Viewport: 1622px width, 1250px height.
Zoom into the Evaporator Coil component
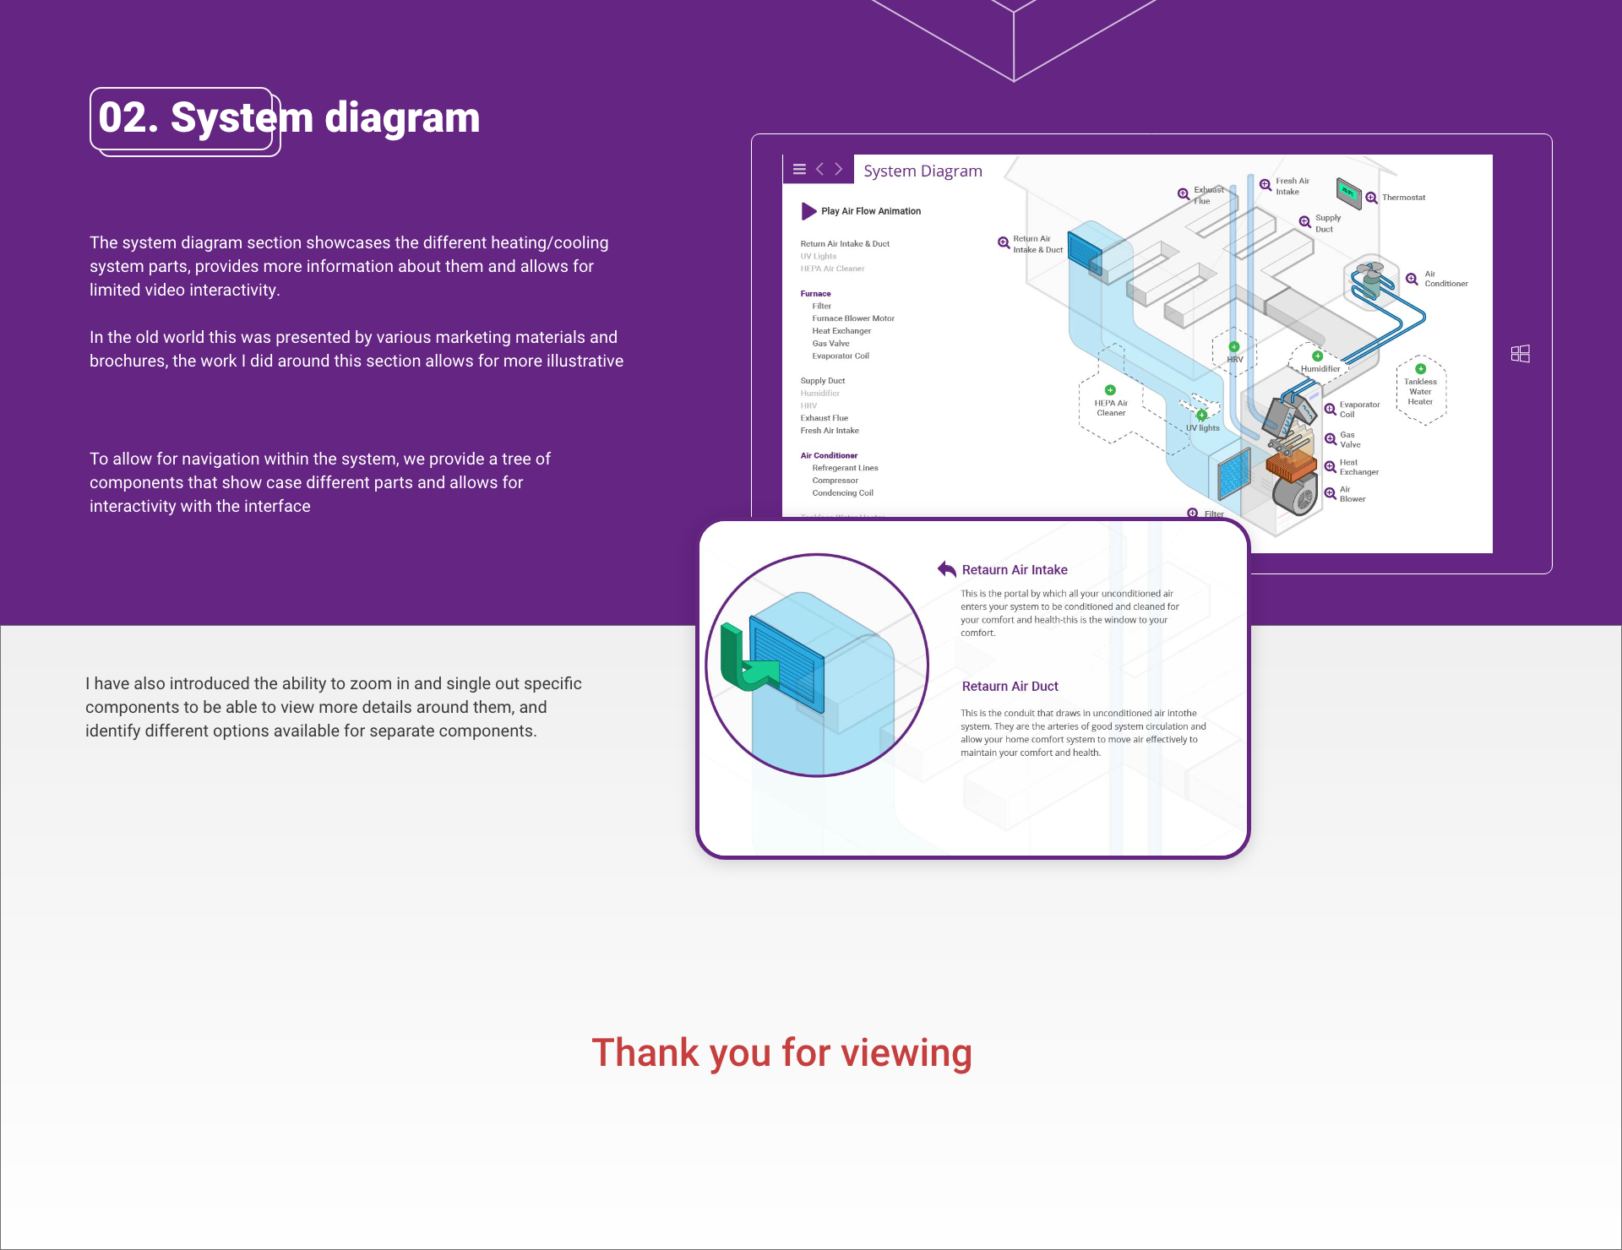tap(1331, 409)
